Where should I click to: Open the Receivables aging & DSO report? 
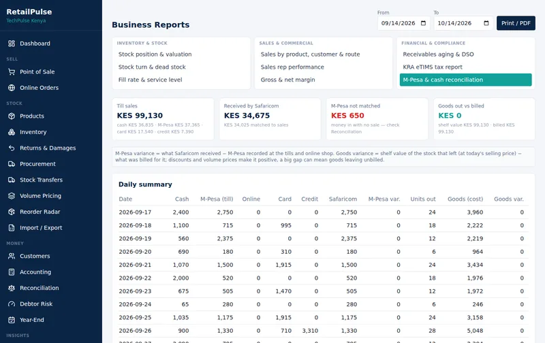tap(466, 54)
